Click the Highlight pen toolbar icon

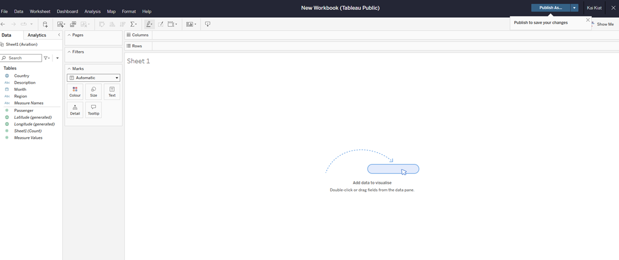click(x=149, y=24)
